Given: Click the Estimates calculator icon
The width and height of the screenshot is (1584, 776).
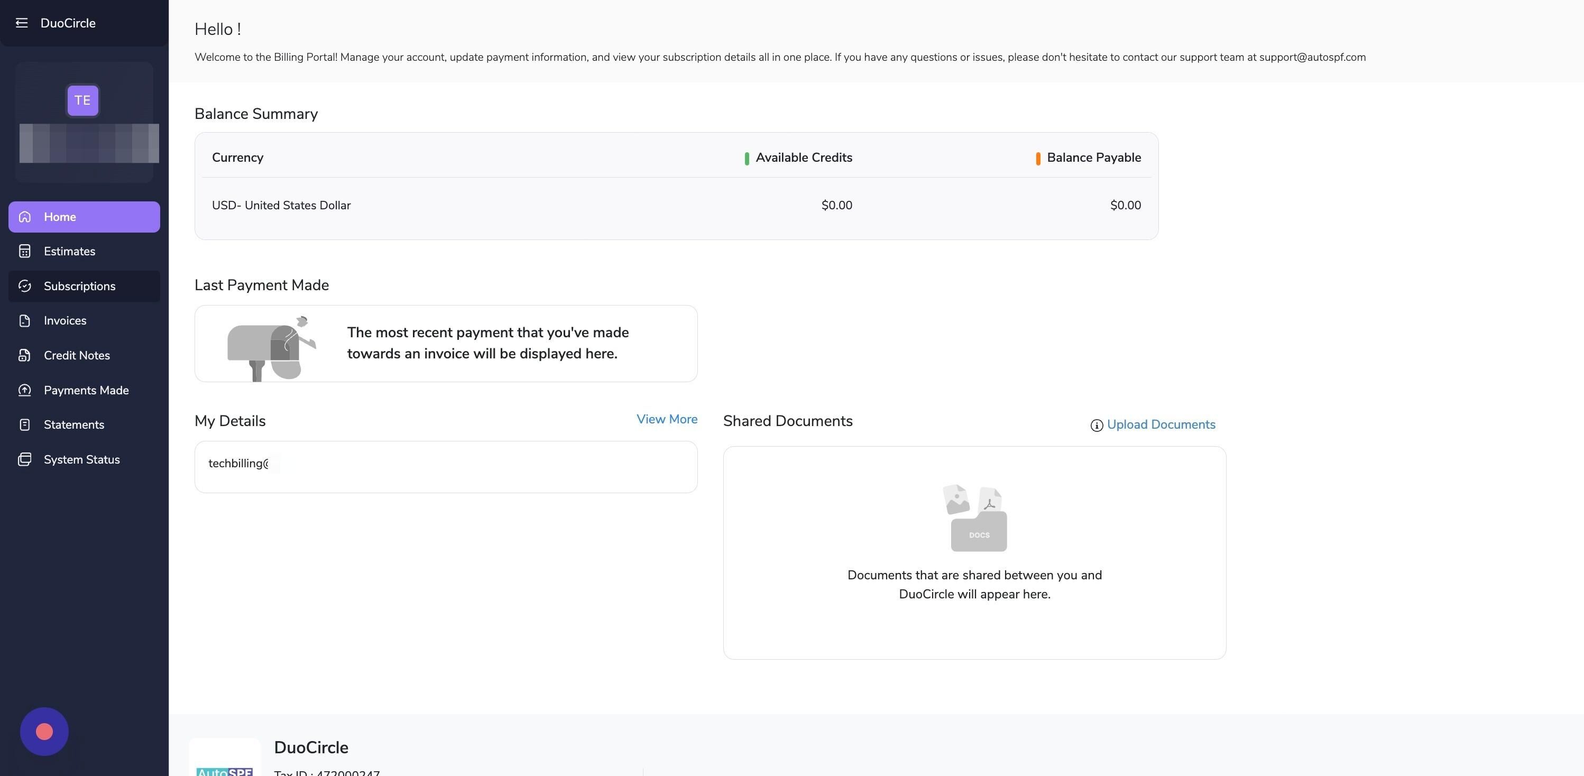Looking at the screenshot, I should 25,251.
